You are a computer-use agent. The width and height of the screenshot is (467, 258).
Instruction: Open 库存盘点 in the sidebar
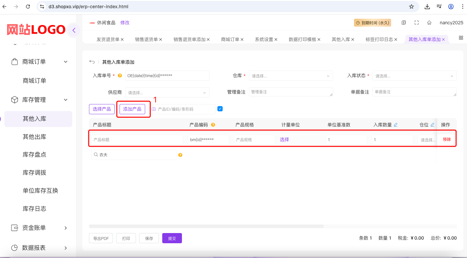click(x=34, y=155)
